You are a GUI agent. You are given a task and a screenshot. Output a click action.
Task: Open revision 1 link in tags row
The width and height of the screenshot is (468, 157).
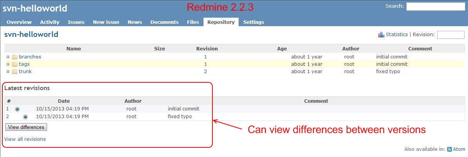point(205,64)
